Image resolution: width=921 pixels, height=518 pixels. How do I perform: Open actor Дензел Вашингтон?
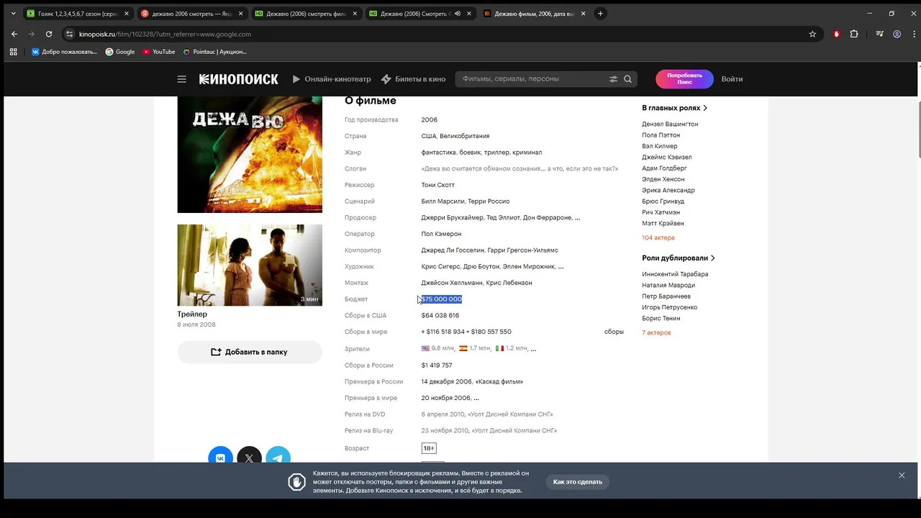point(670,124)
